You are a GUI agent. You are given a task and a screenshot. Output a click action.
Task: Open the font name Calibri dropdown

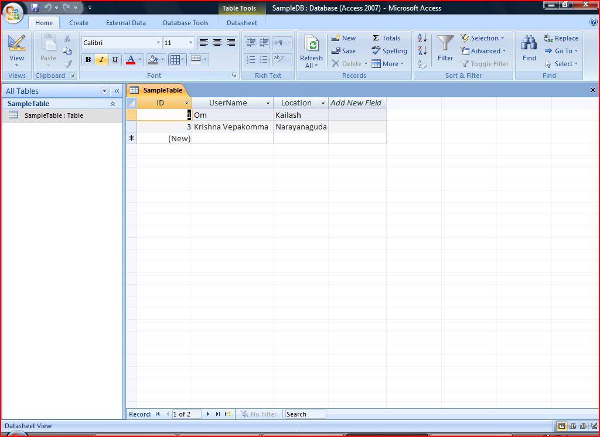pos(158,43)
